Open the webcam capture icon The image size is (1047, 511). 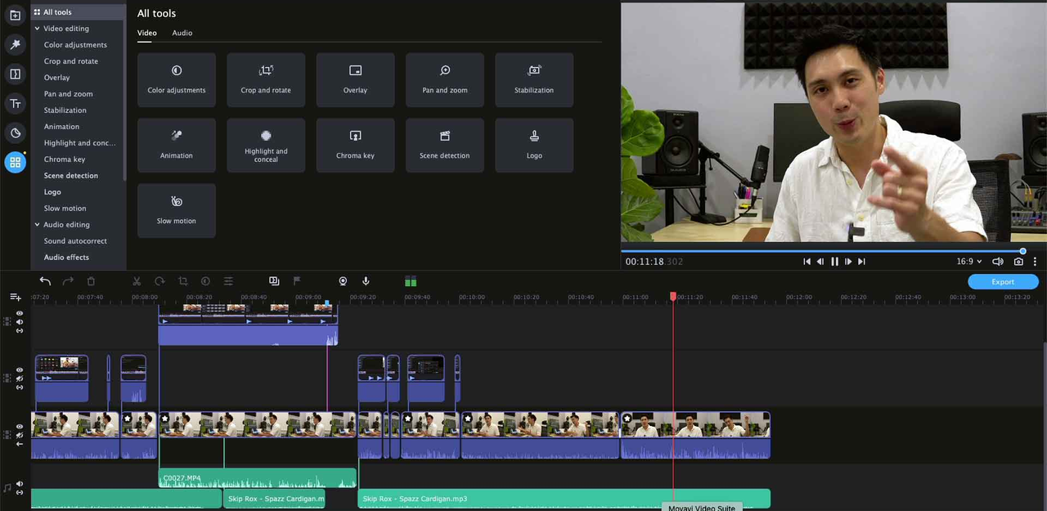click(343, 281)
